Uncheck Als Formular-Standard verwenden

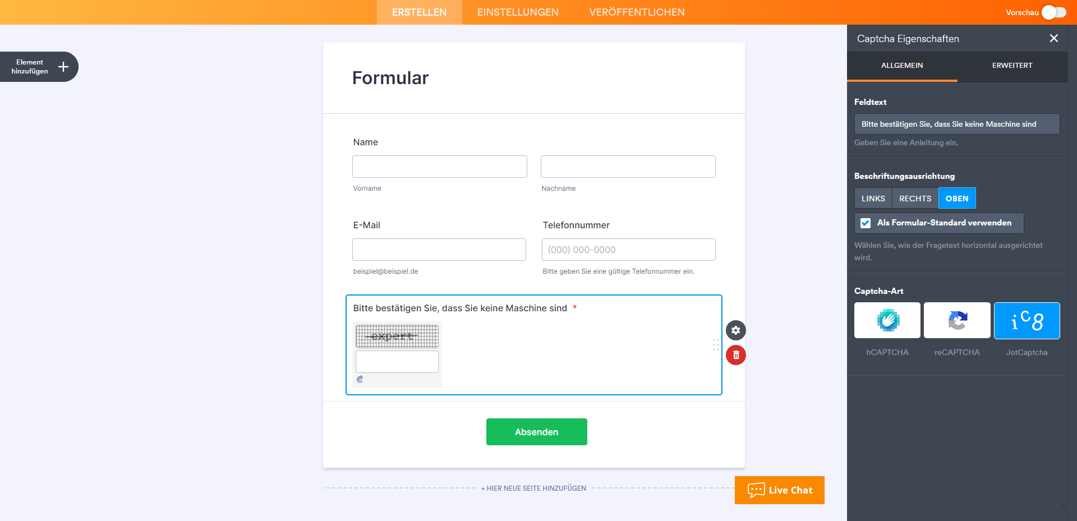click(866, 223)
